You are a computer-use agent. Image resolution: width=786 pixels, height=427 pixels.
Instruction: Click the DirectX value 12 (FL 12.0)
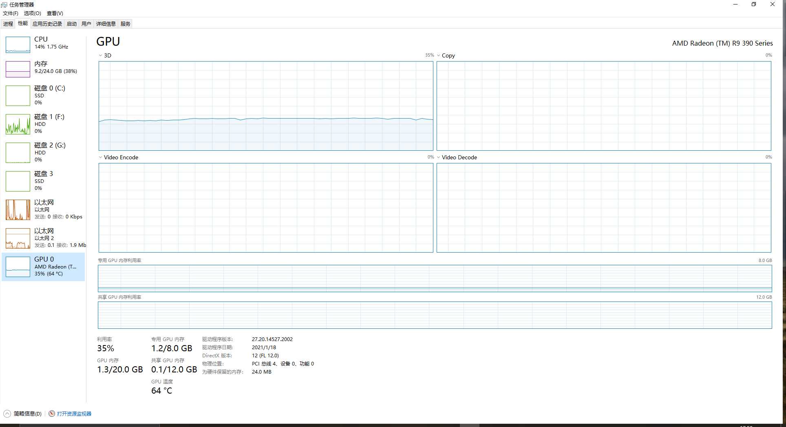[x=265, y=356]
